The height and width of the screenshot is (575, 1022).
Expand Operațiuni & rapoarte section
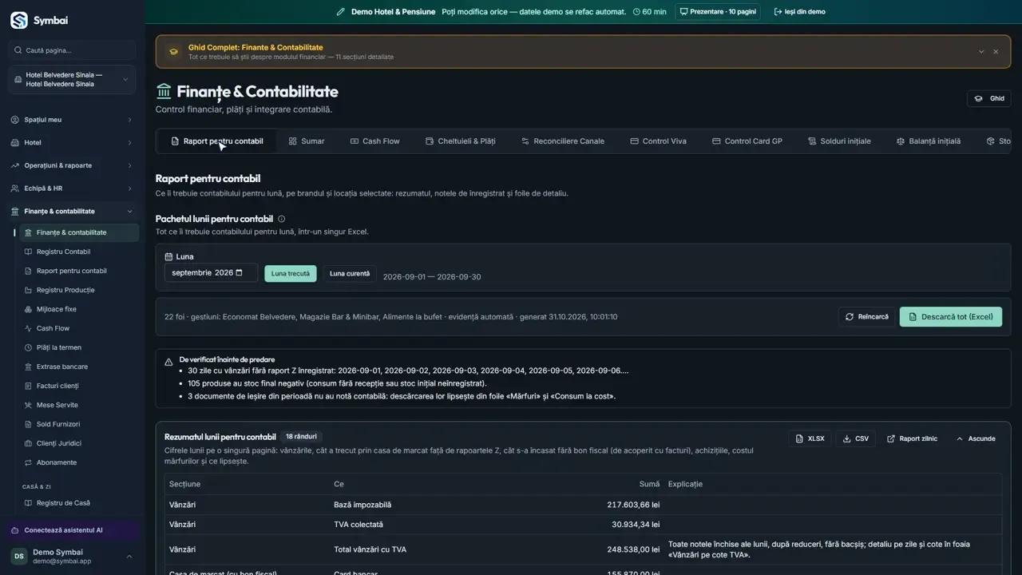tap(72, 165)
